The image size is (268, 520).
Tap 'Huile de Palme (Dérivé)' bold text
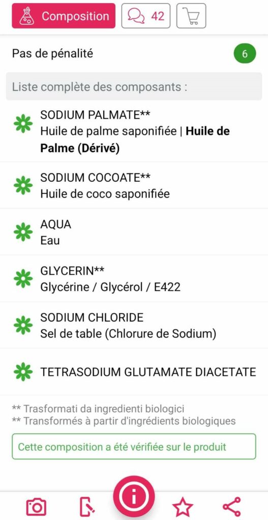(x=135, y=140)
